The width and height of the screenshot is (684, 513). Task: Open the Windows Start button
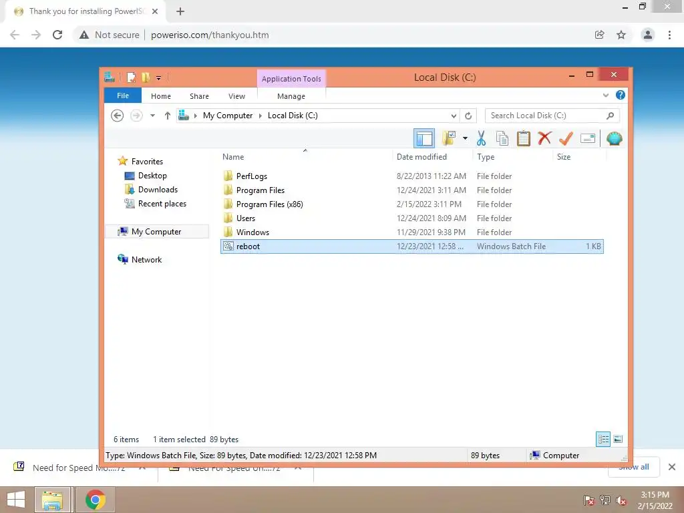(16, 500)
